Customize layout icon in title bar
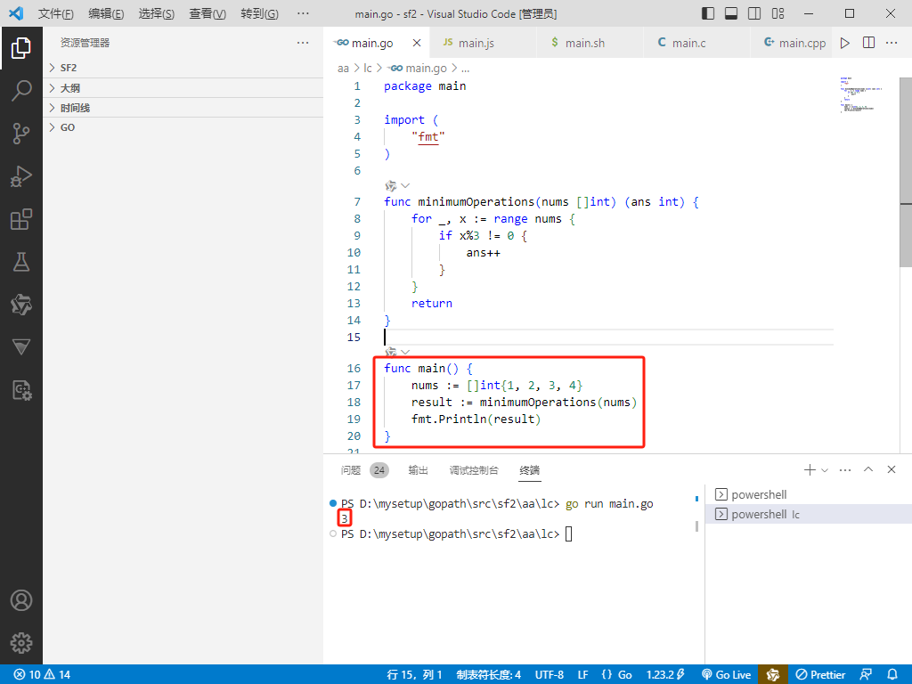This screenshot has width=912, height=684. (778, 13)
